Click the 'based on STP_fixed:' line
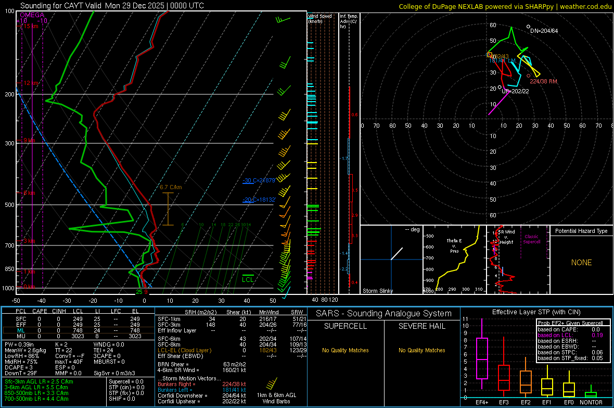Viewport: 614px width, 408px height. 570,358
